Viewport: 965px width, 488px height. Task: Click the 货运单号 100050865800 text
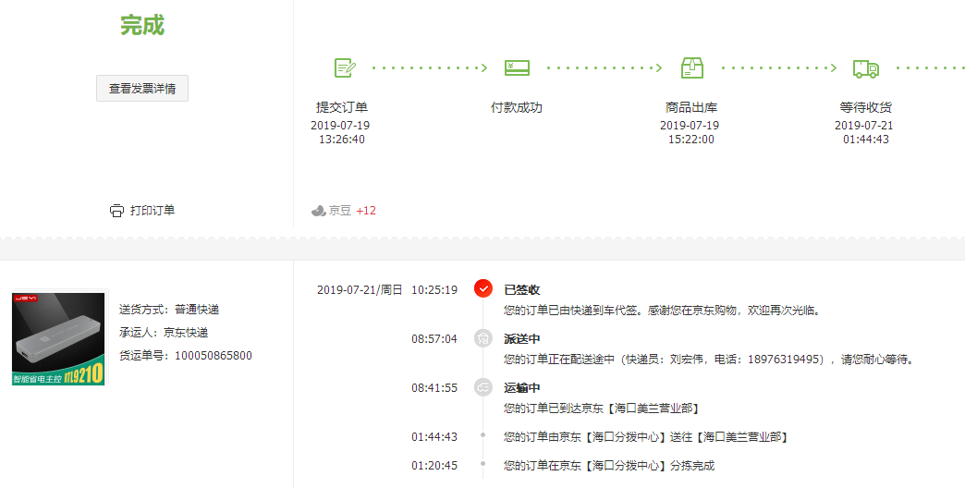click(185, 356)
